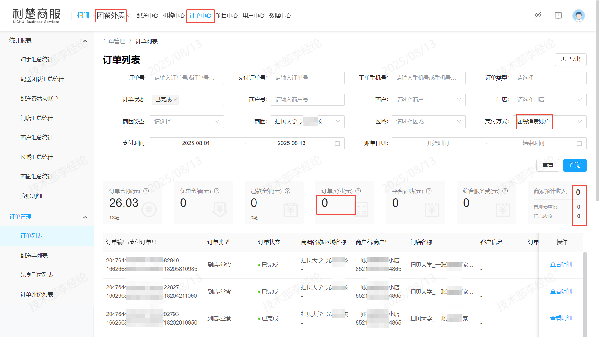Remove the 已完成 status tag
This screenshot has height=337, width=599.
coord(175,100)
